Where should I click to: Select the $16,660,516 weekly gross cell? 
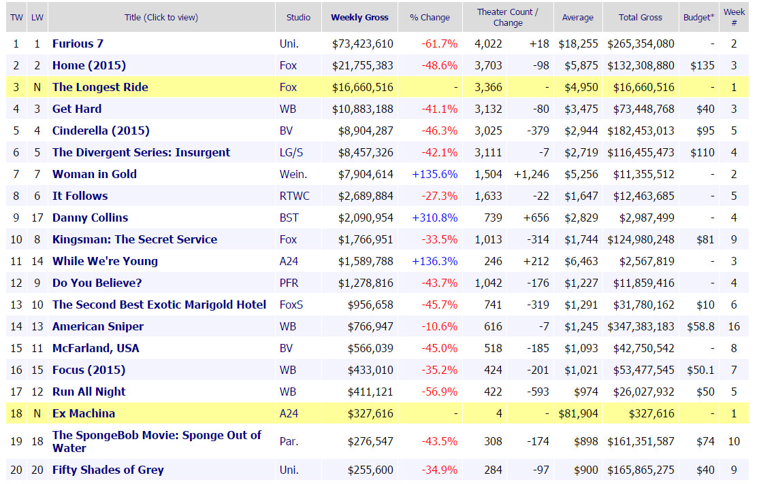[x=363, y=87]
